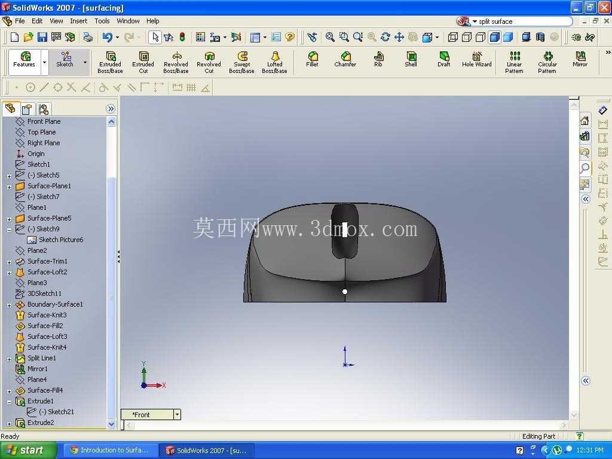Open the Edit menu
The image size is (612, 459).
point(37,21)
